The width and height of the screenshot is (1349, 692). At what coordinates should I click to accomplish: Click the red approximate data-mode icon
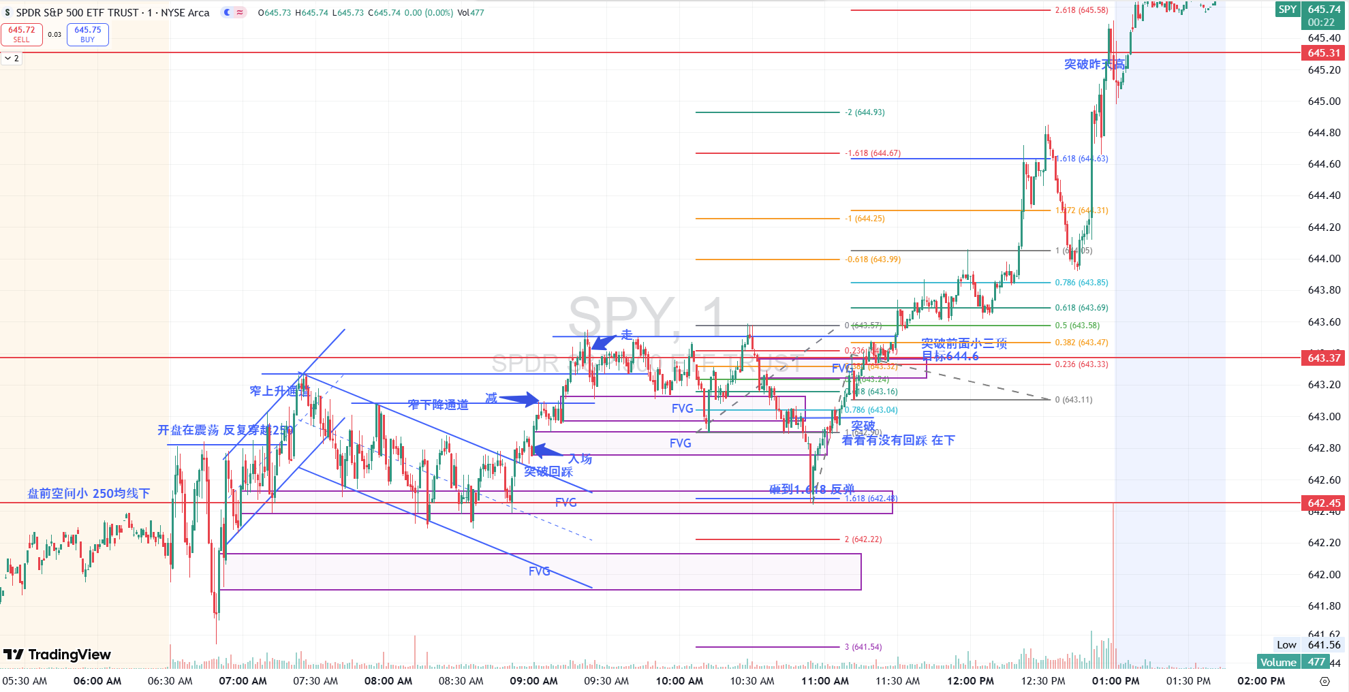[240, 12]
